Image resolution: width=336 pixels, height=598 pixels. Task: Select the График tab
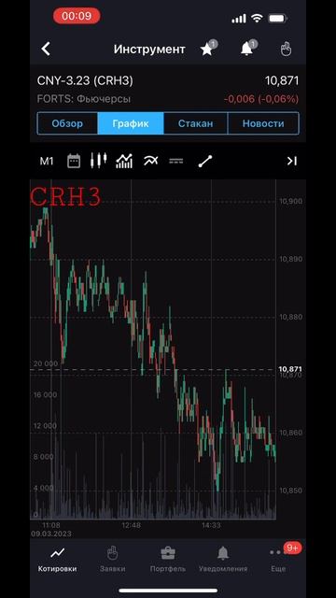[x=131, y=123]
